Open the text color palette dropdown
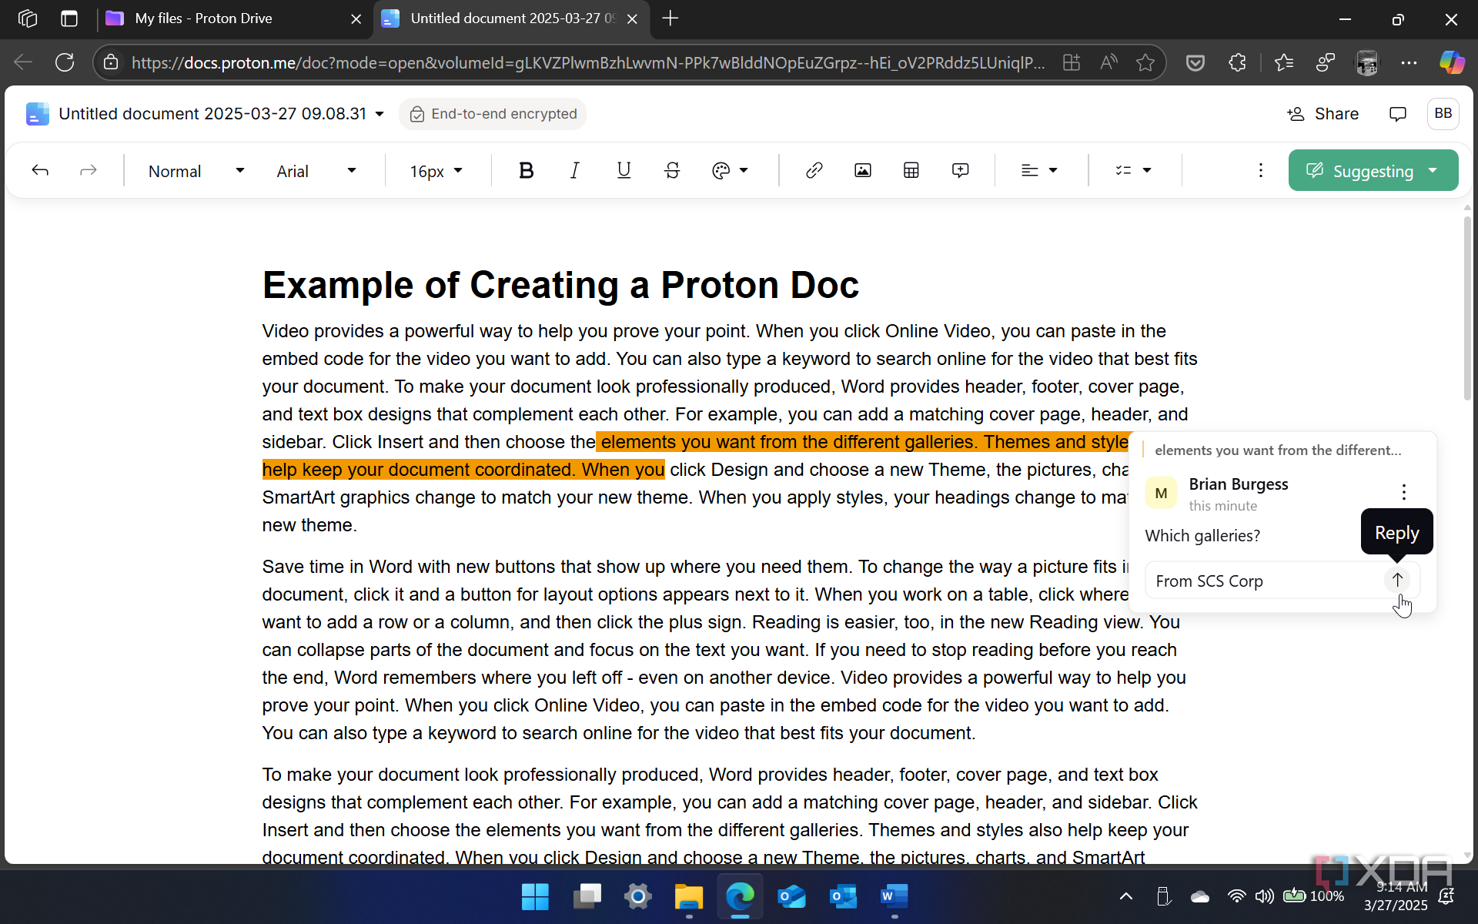This screenshot has width=1478, height=924. pyautogui.click(x=730, y=170)
